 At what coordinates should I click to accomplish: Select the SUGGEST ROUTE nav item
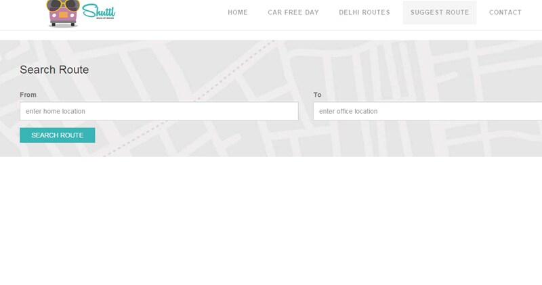pos(440,12)
